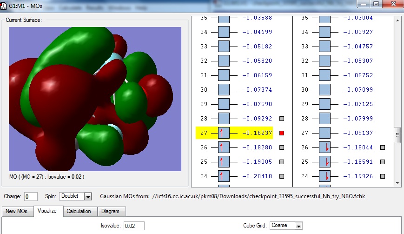Select beta orbital 30 empty box
Image resolution: width=404 pixels, height=234 pixels.
325,90
